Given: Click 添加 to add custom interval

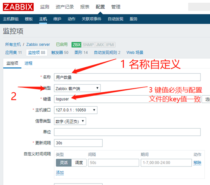Looking at the screenshot, I should pos(60,173).
